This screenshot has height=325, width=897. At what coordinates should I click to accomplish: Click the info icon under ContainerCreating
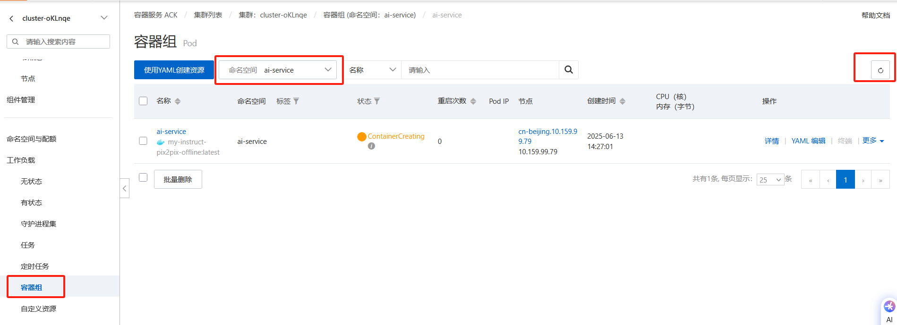coord(372,146)
